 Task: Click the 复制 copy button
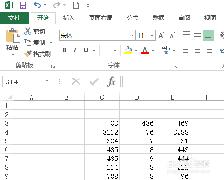point(34,42)
